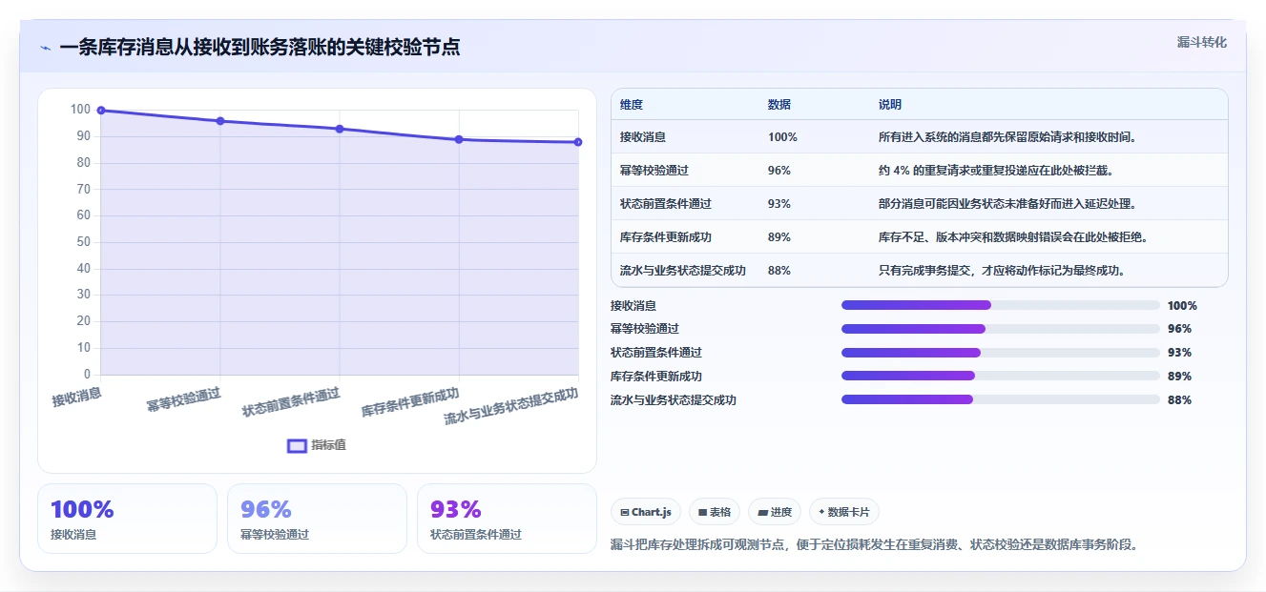Click the 89% value in the table

[x=779, y=237]
